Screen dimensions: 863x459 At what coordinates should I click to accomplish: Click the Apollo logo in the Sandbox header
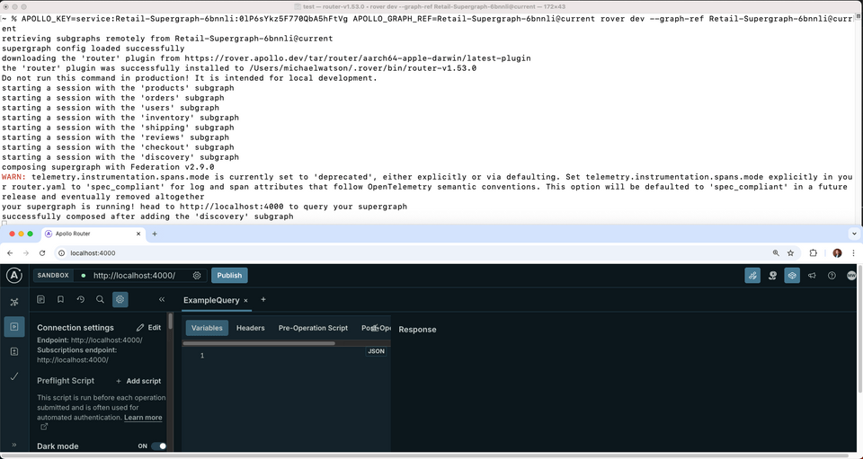click(14, 276)
